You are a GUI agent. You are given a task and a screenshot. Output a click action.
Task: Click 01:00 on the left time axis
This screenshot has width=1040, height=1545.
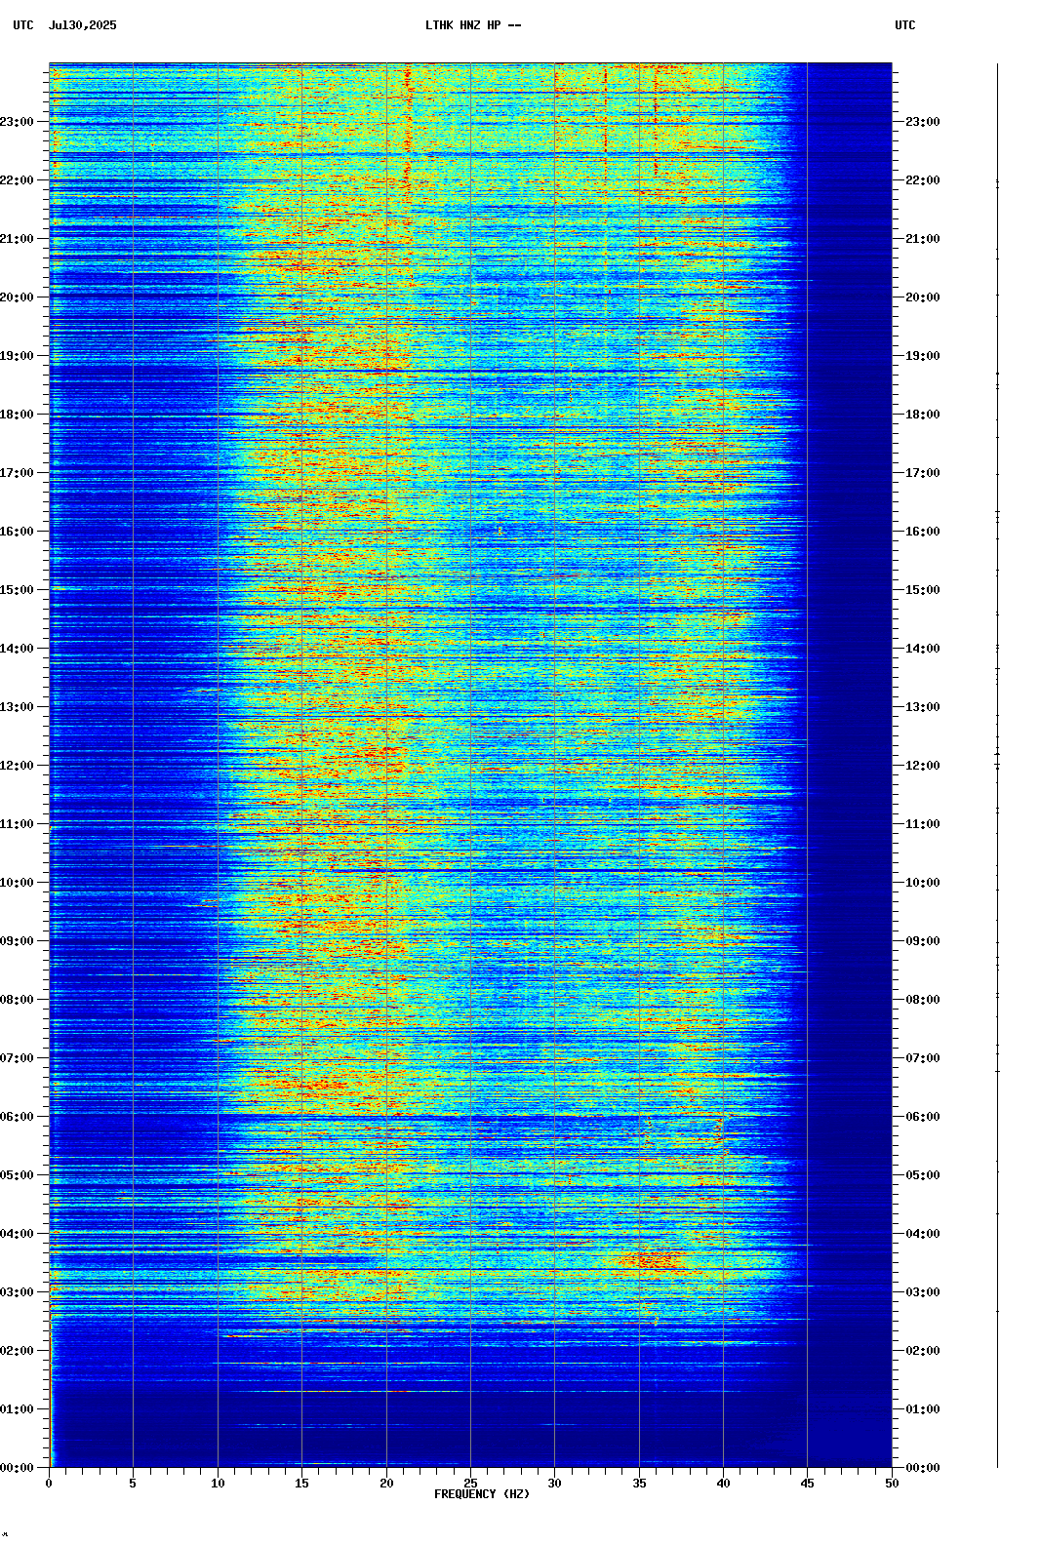17,1409
